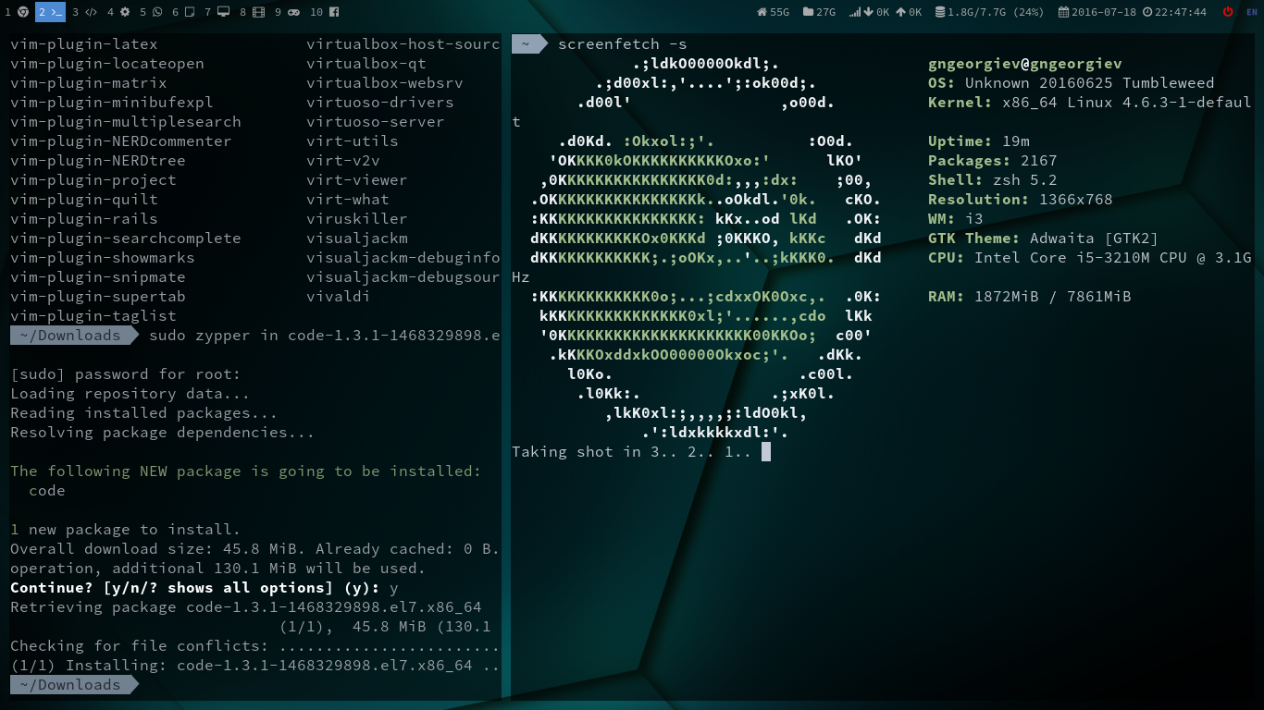Viewport: 1264px width, 710px height.
Task: Click 'virtuoso-server' entry
Action: [376, 122]
